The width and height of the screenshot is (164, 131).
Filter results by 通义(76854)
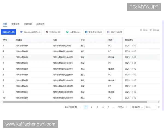click(115, 32)
